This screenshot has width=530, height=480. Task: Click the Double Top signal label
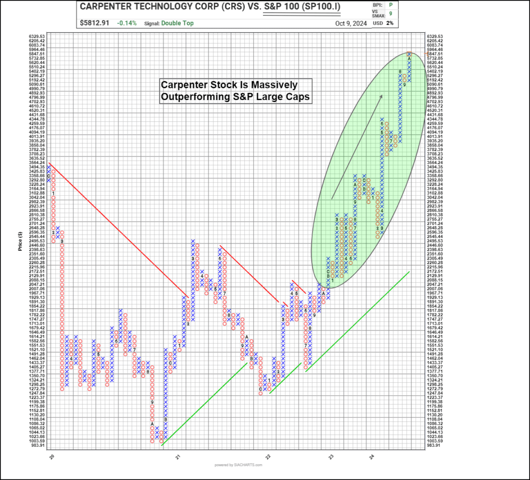177,23
